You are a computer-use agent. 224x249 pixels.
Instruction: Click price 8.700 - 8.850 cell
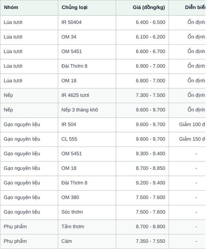pos(142,169)
